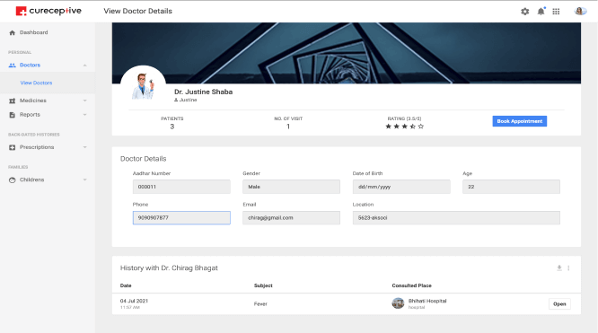Open the 04 Jul 2021 Fever record
The height and width of the screenshot is (333, 598).
tap(559, 304)
